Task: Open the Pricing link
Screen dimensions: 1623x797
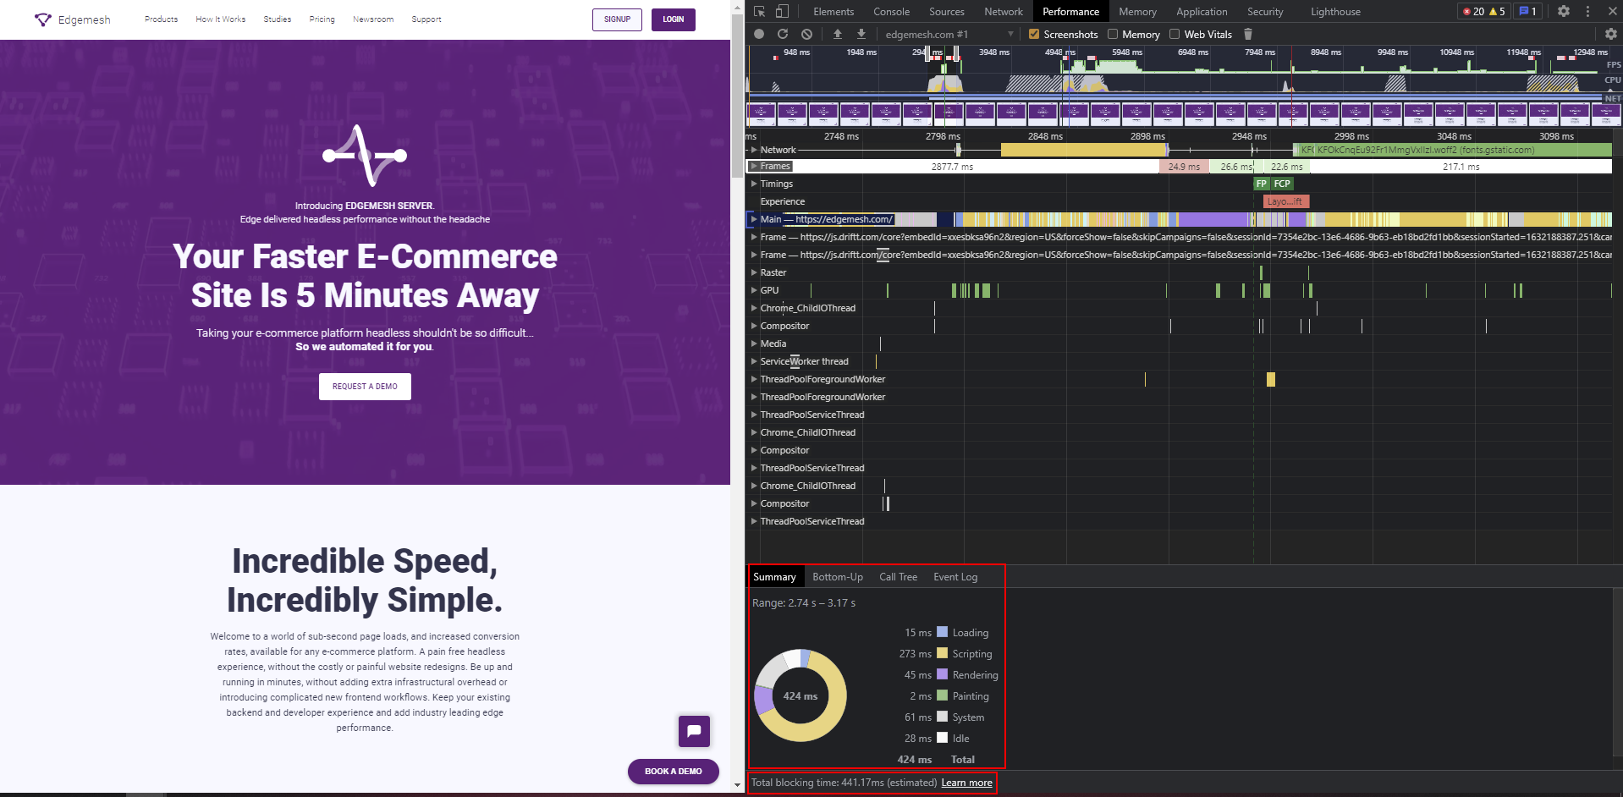Action: click(322, 19)
